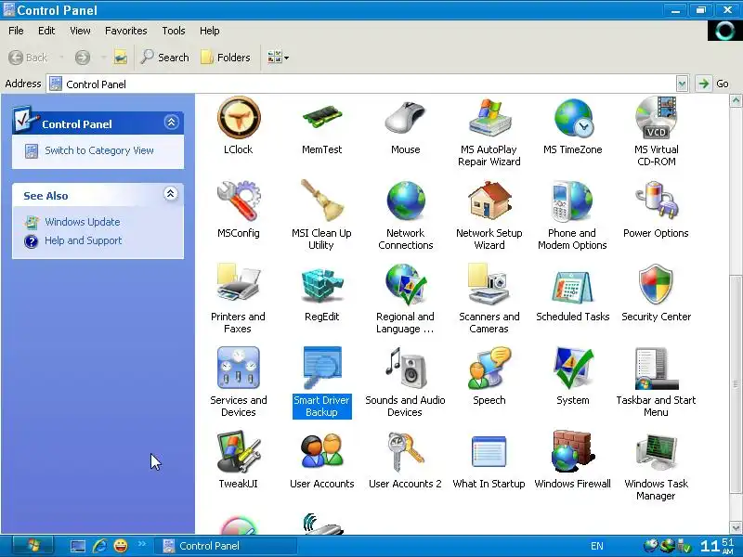The width and height of the screenshot is (743, 557).
Task: Open the Printers and Faxes icon
Action: 238,283
